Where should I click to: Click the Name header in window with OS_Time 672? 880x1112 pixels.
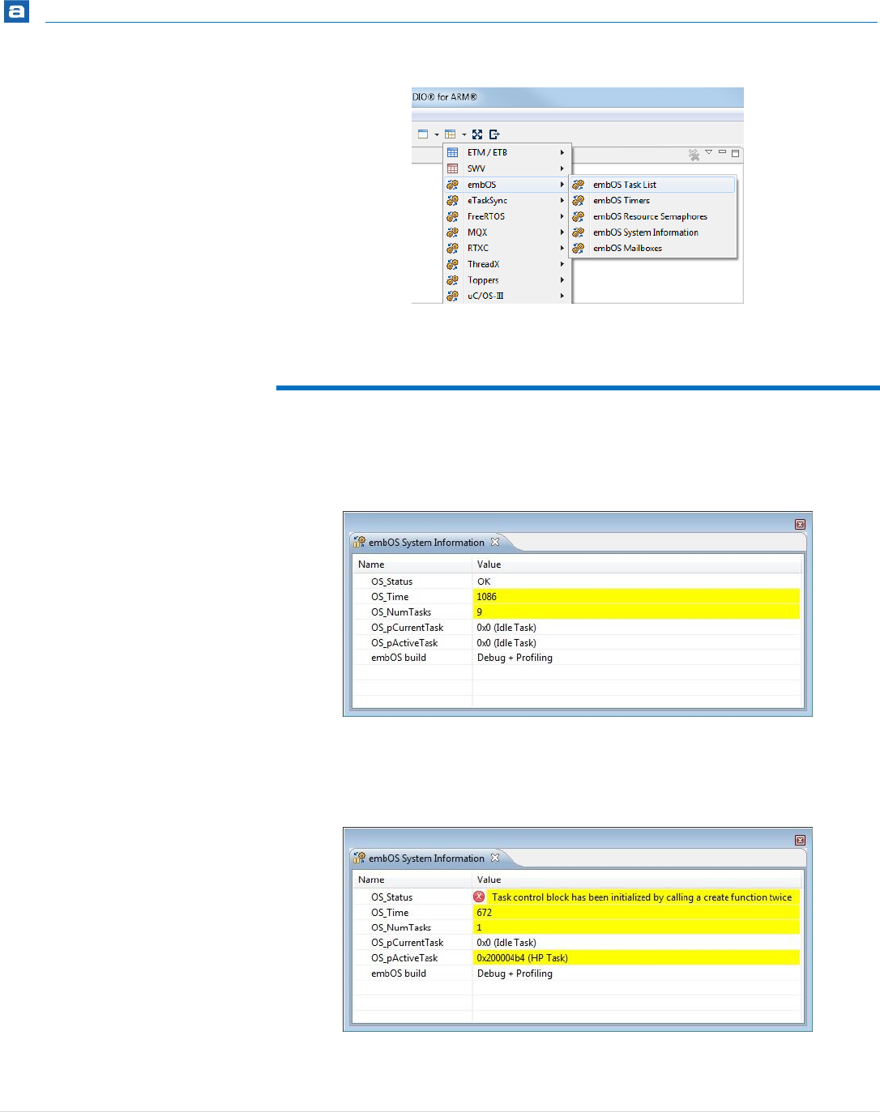click(x=412, y=880)
